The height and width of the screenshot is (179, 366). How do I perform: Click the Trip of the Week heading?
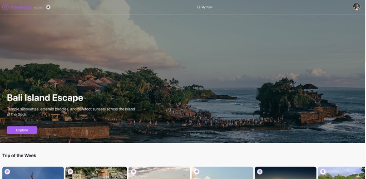click(19, 155)
